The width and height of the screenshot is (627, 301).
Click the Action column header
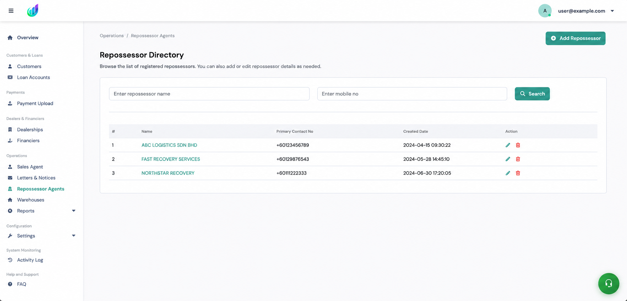coord(511,131)
